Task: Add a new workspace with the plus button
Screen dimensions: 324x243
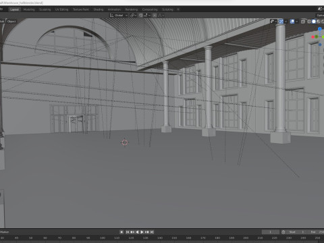Action: [x=178, y=9]
